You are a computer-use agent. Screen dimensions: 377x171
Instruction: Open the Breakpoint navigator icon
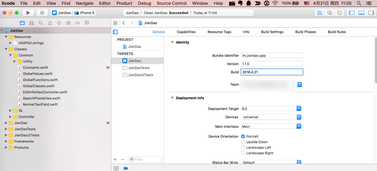[x=77, y=23]
